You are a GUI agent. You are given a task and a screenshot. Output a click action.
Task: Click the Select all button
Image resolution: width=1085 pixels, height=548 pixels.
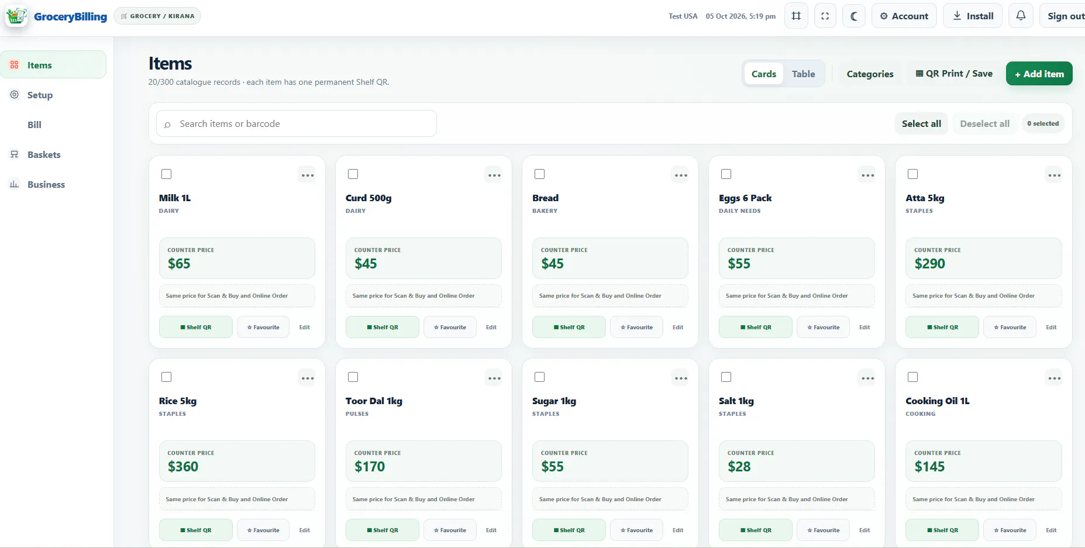(x=921, y=123)
